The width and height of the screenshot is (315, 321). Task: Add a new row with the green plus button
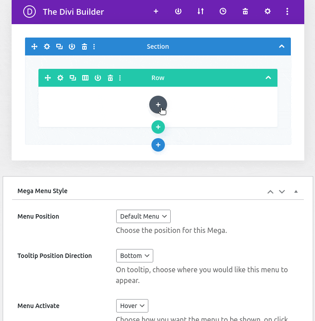pos(158,127)
